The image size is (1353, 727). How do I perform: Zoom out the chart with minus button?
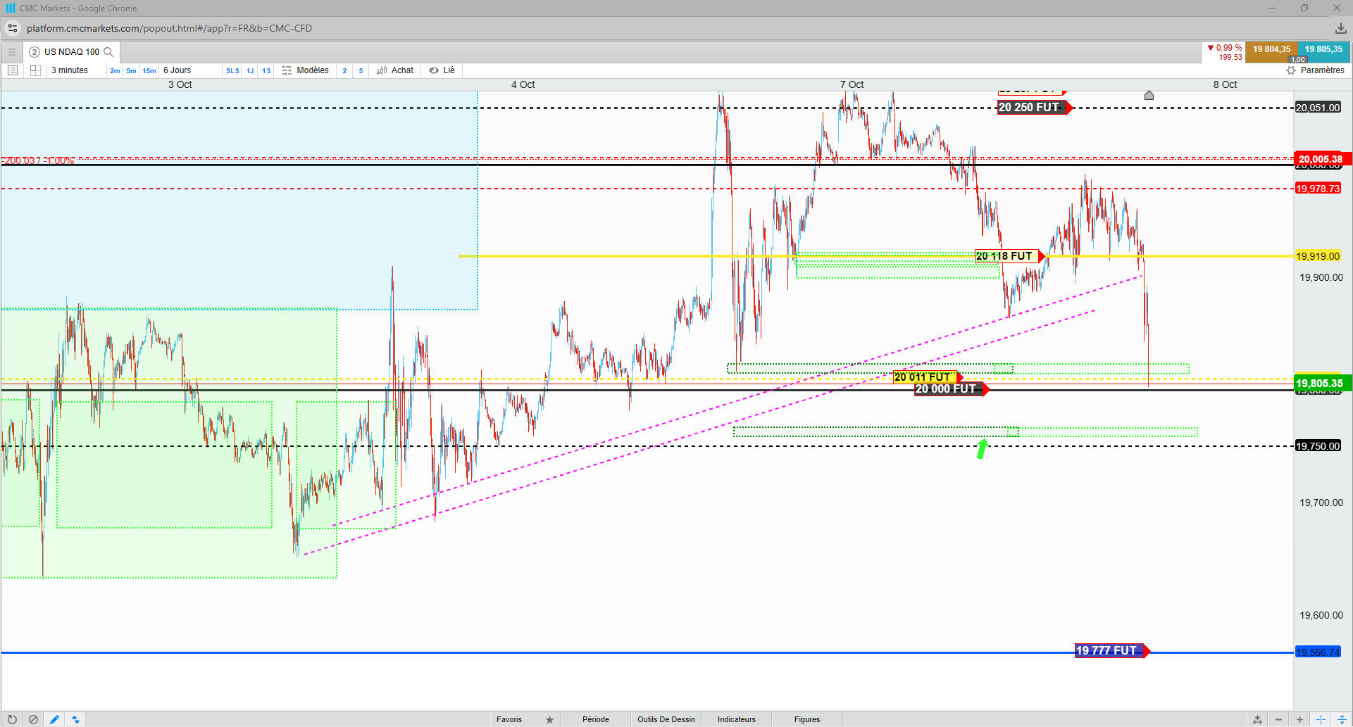[1278, 719]
